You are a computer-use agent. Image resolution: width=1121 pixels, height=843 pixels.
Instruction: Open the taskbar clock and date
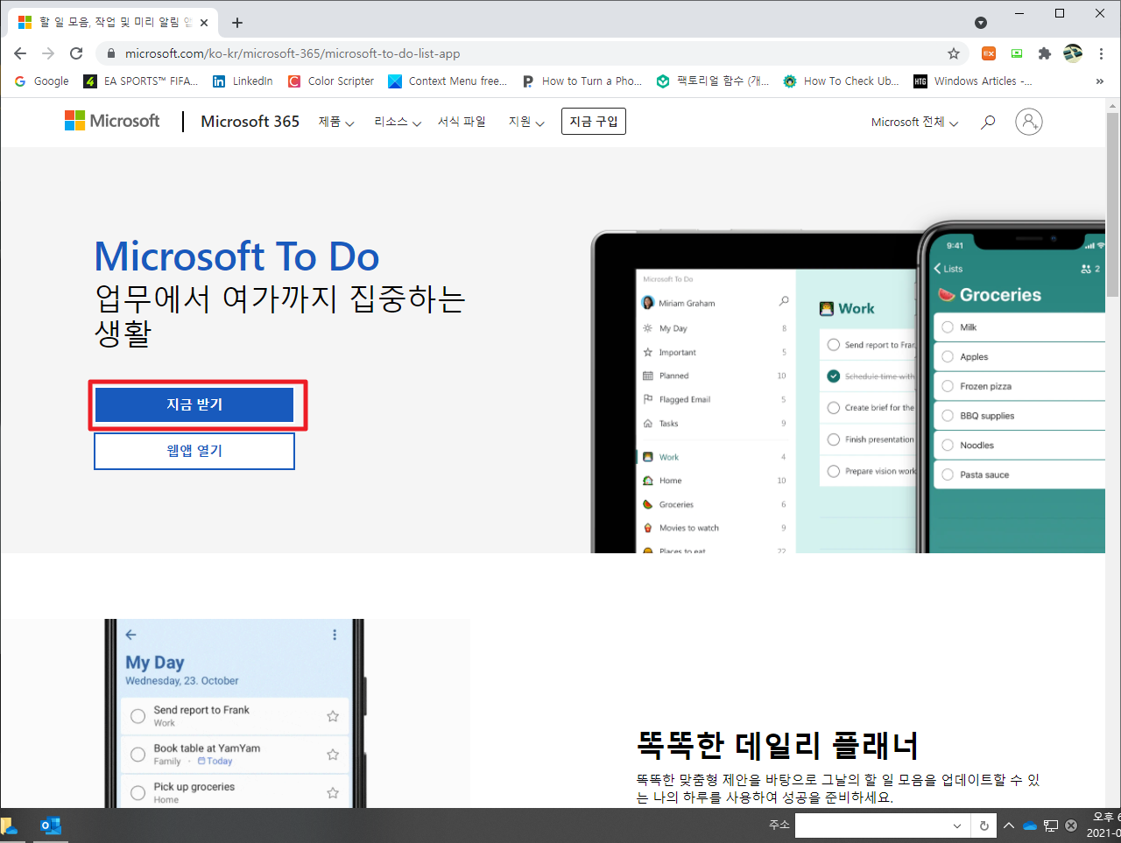(1103, 825)
